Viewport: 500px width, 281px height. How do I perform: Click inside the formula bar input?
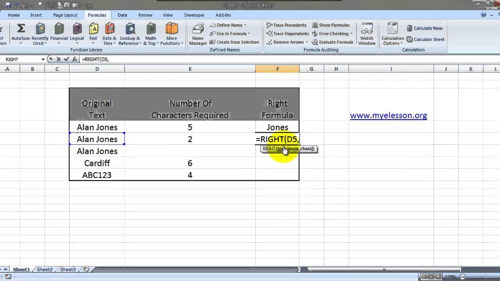click(x=289, y=59)
